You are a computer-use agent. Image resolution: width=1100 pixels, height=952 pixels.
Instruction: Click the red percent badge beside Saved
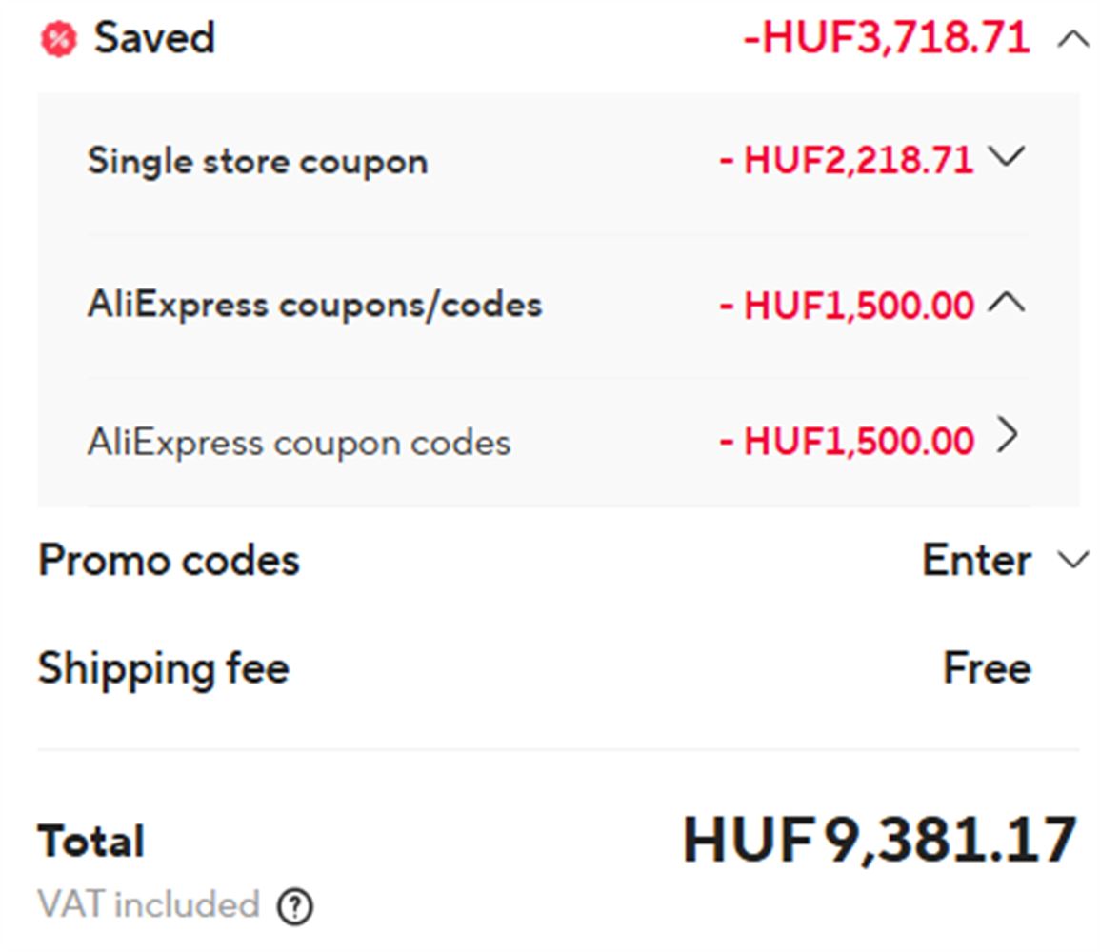59,39
